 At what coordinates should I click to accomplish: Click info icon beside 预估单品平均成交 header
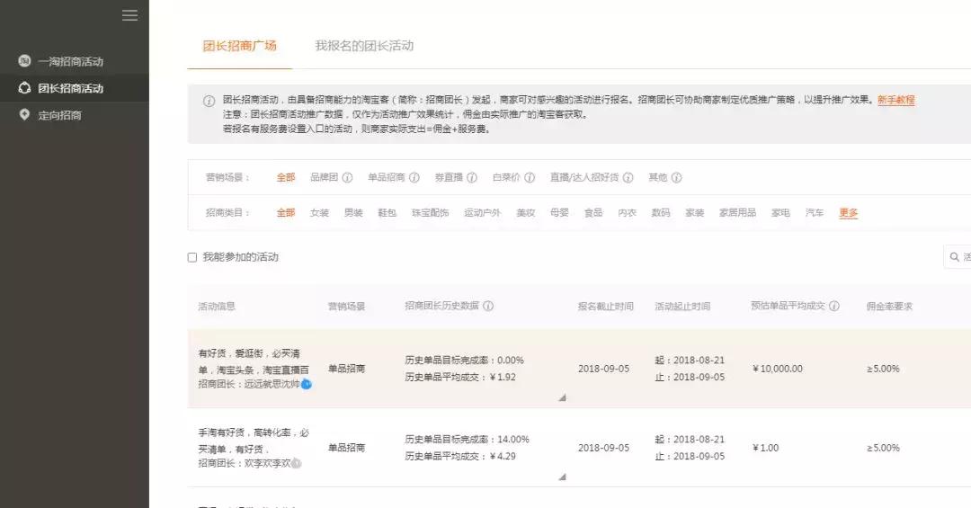tap(834, 306)
